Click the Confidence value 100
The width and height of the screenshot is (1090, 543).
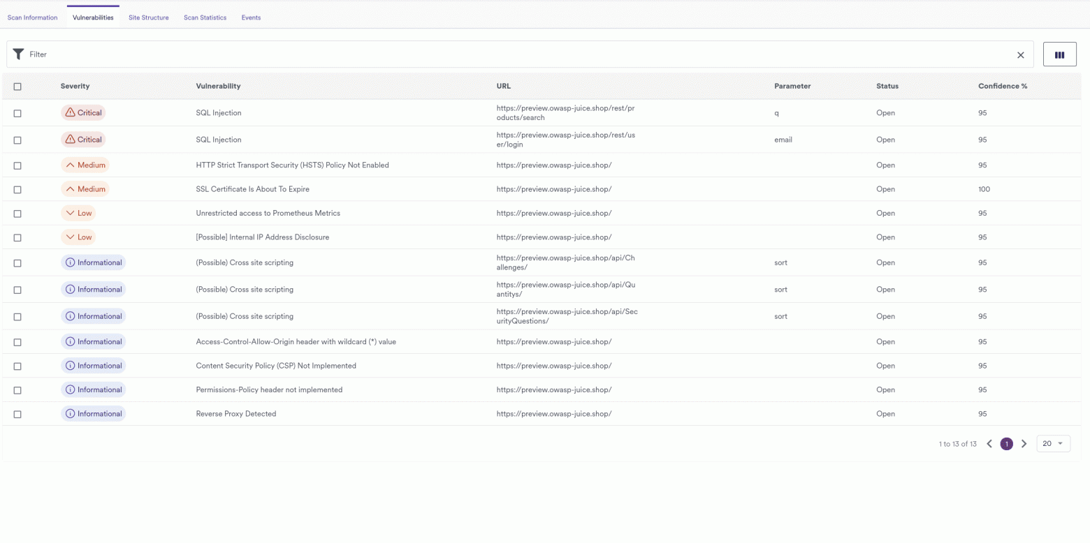click(984, 190)
